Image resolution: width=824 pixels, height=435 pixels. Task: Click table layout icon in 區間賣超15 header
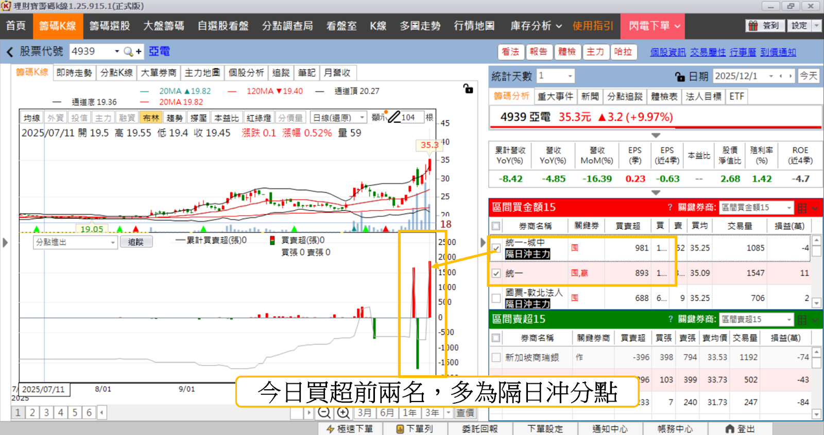point(802,320)
